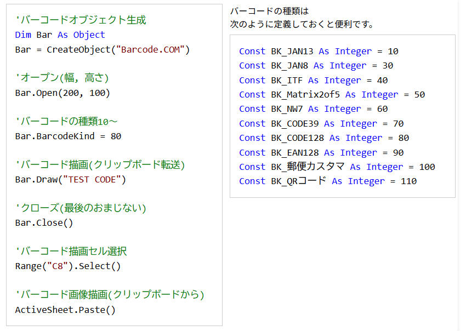Click the BK_CODE128 constant line
Screen dimensions: 466x331
(x=324, y=138)
